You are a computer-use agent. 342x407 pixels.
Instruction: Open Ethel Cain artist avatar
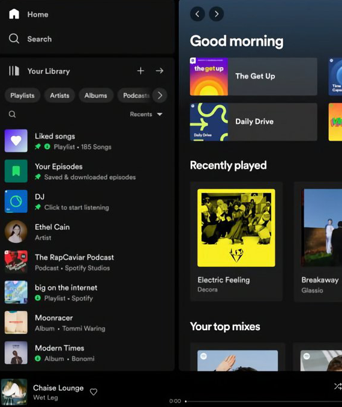pyautogui.click(x=16, y=231)
